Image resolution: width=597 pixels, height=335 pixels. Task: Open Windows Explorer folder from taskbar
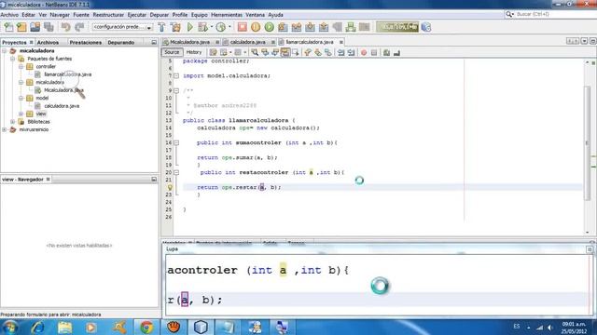coord(64,327)
